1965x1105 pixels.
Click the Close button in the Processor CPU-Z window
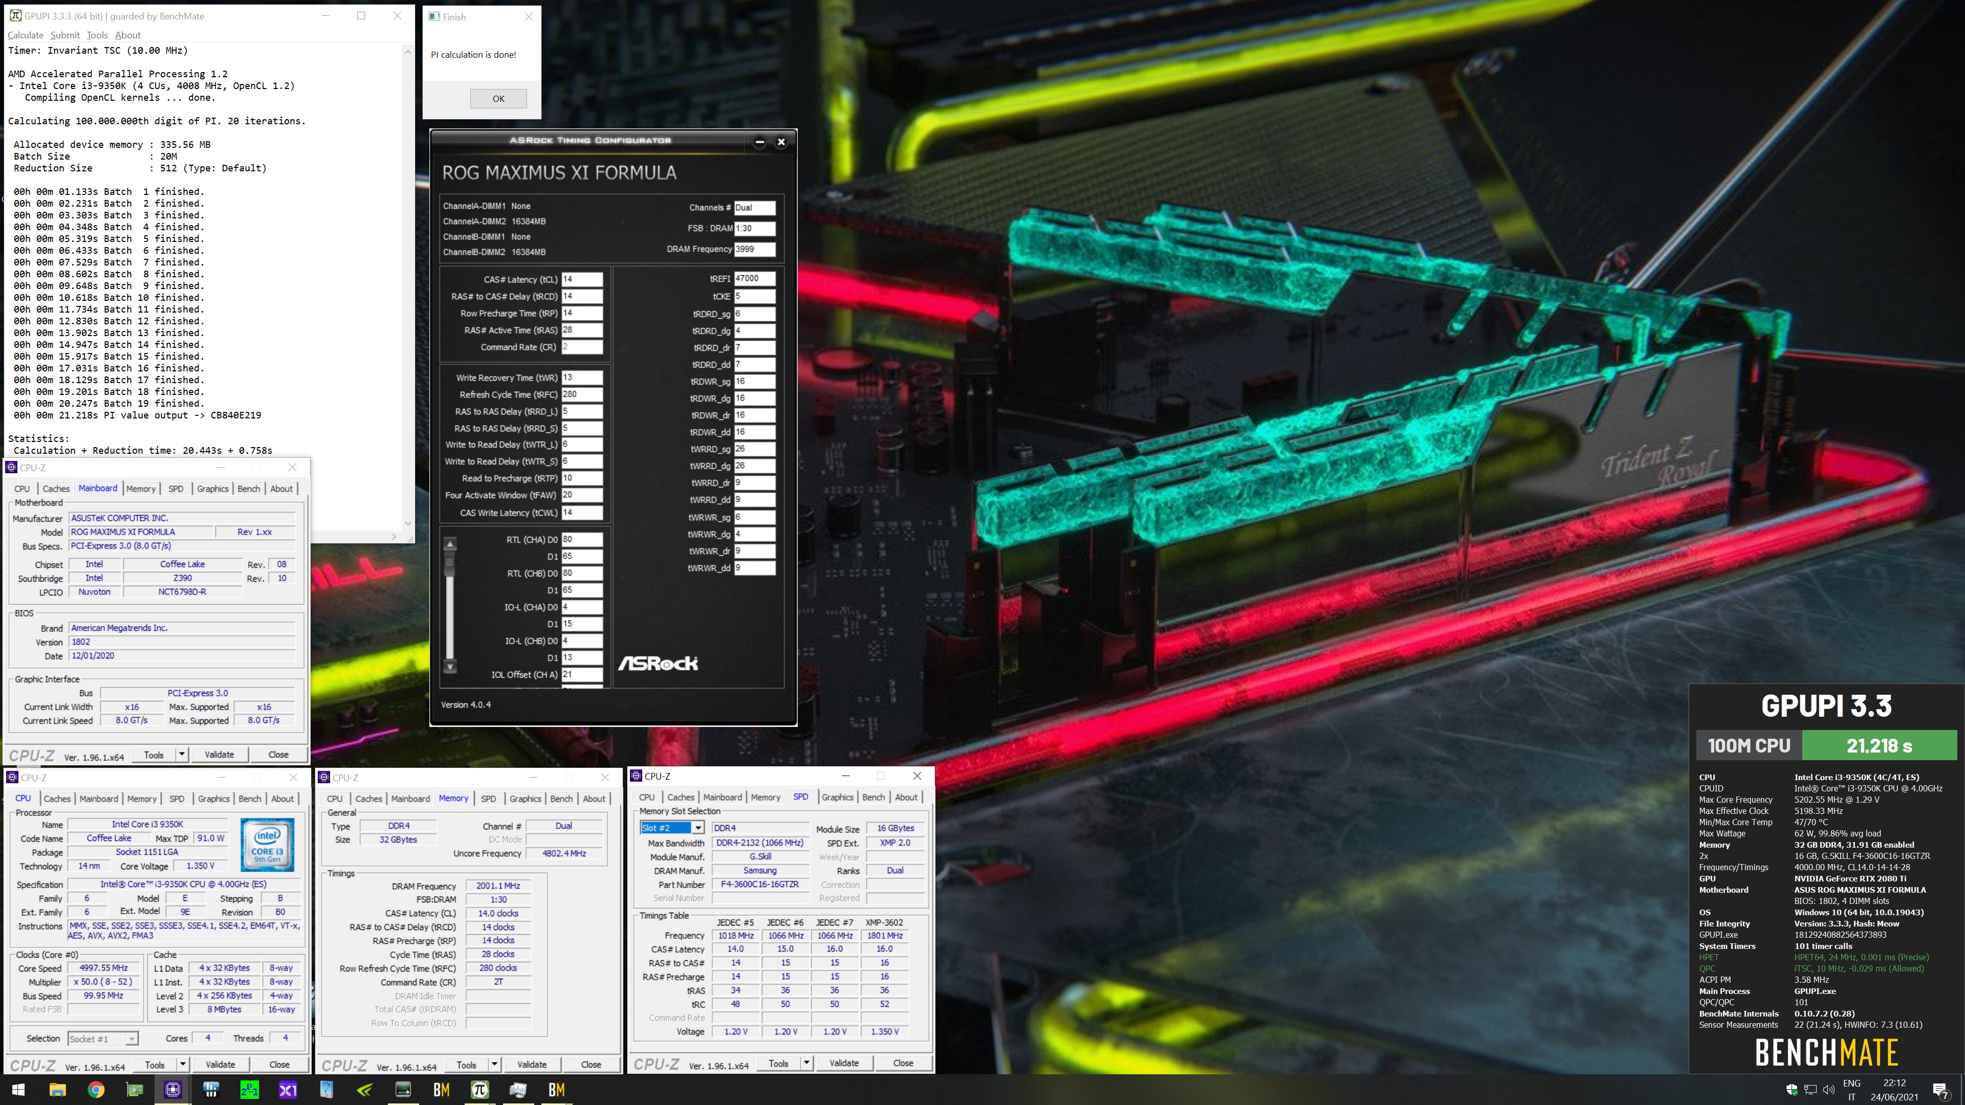point(279,1065)
